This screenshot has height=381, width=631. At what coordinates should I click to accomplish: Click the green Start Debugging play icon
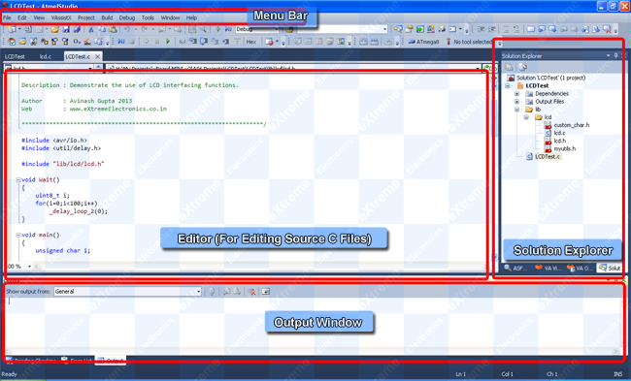pyautogui.click(x=218, y=29)
